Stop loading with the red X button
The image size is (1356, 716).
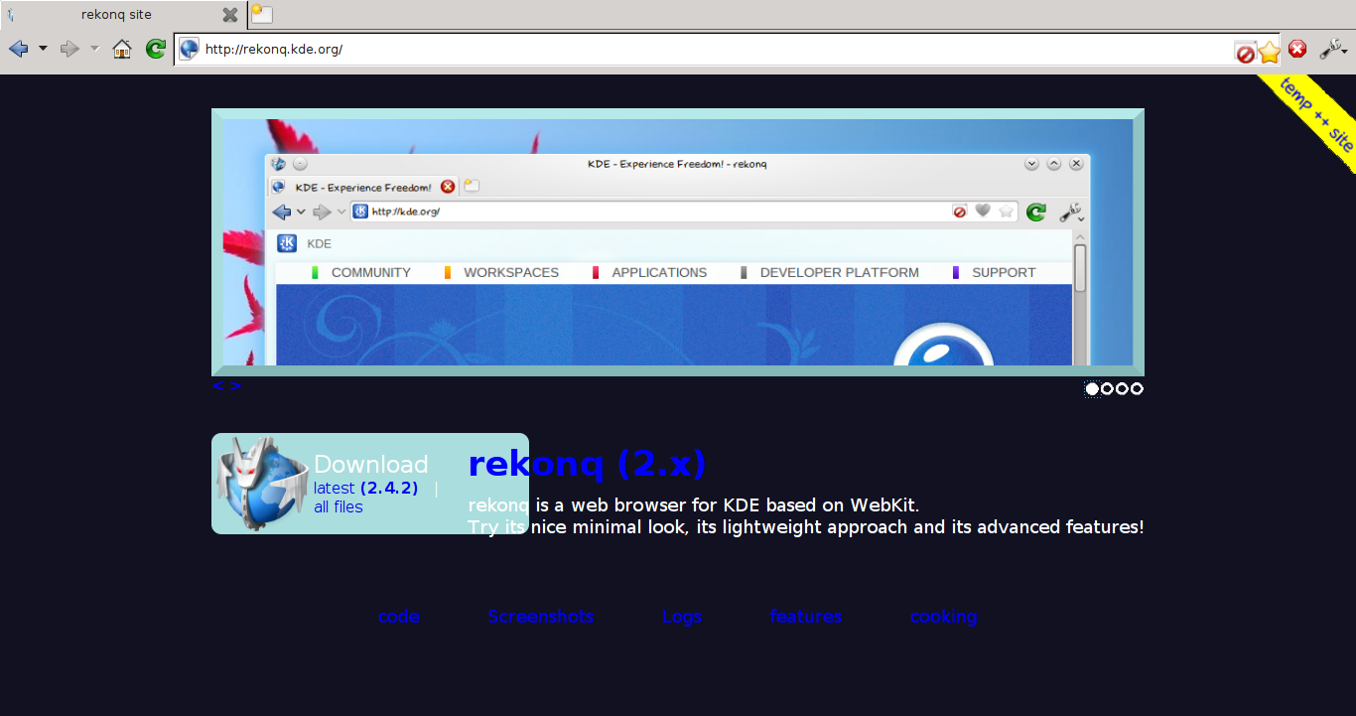tap(1297, 49)
